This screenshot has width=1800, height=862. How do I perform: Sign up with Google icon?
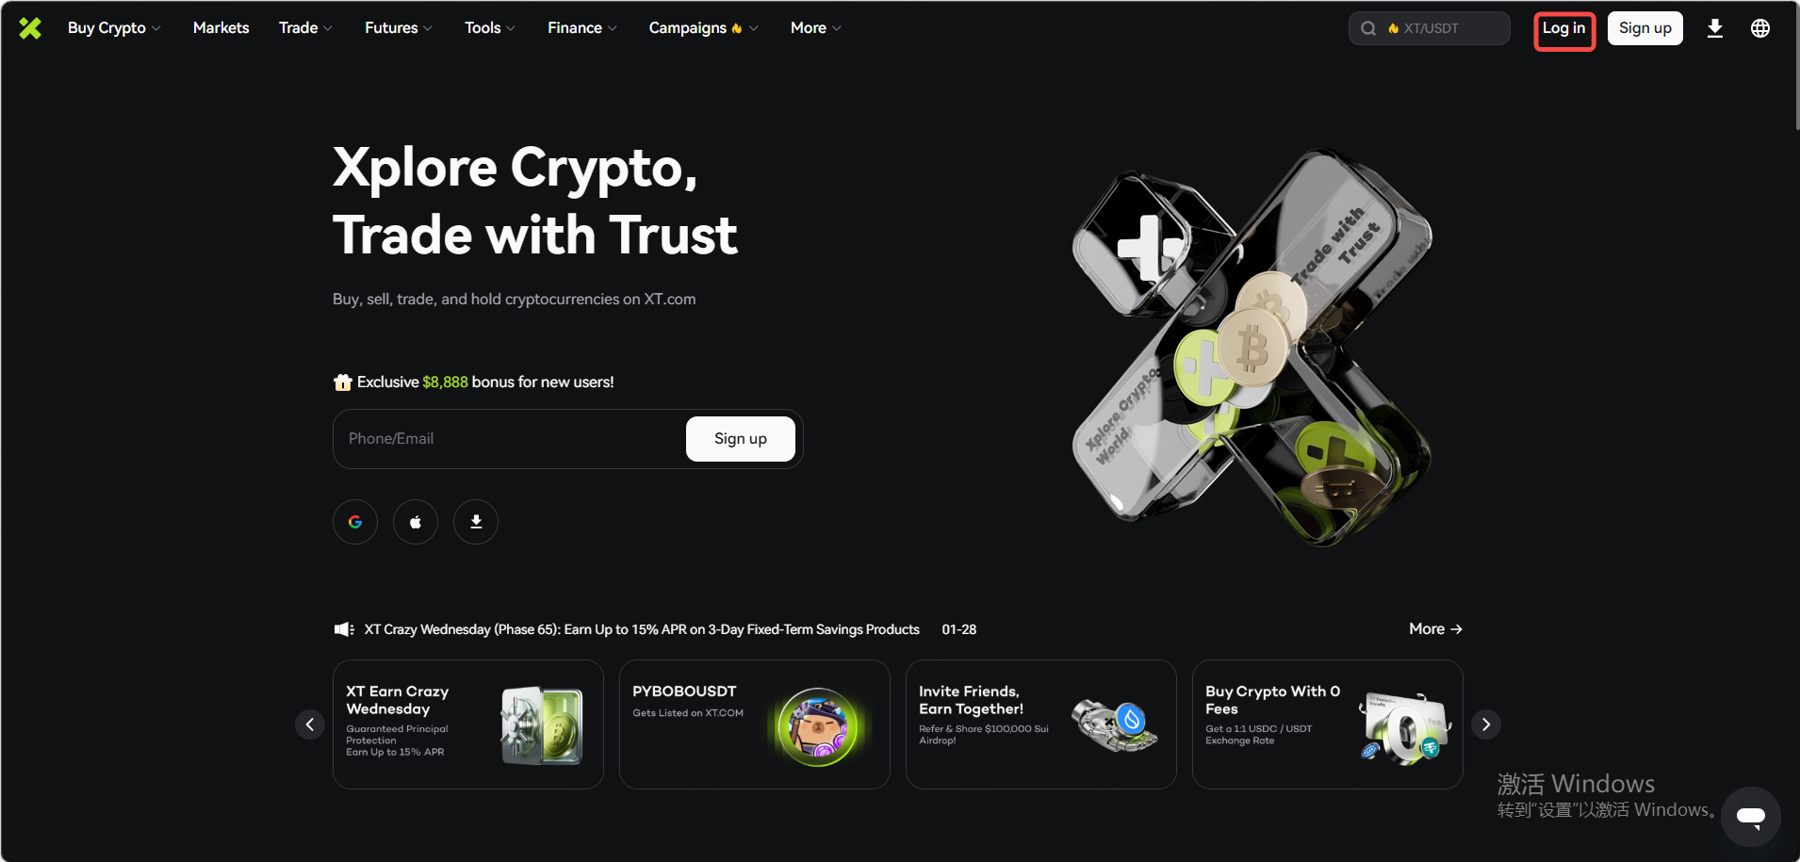[x=355, y=522]
